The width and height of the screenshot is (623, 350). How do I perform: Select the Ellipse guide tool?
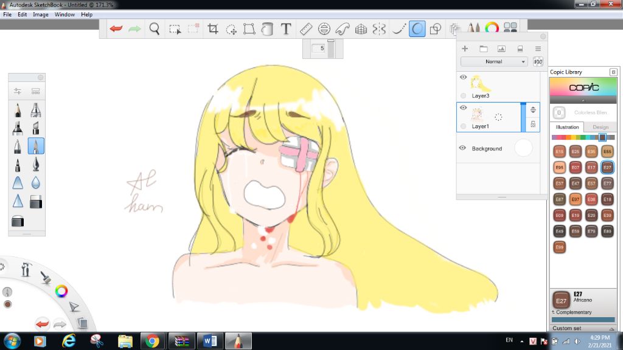tap(324, 29)
